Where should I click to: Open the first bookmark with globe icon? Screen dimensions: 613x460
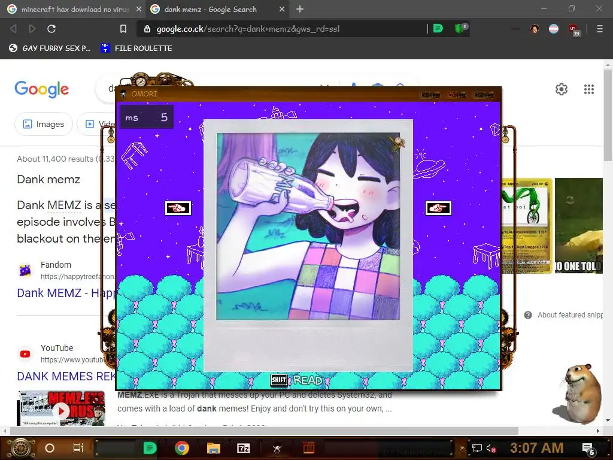tap(50, 48)
